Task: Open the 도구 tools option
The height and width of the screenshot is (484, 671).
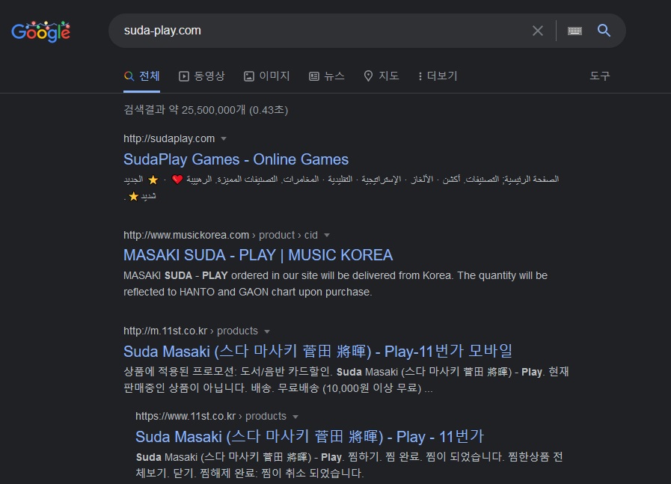Action: click(599, 76)
